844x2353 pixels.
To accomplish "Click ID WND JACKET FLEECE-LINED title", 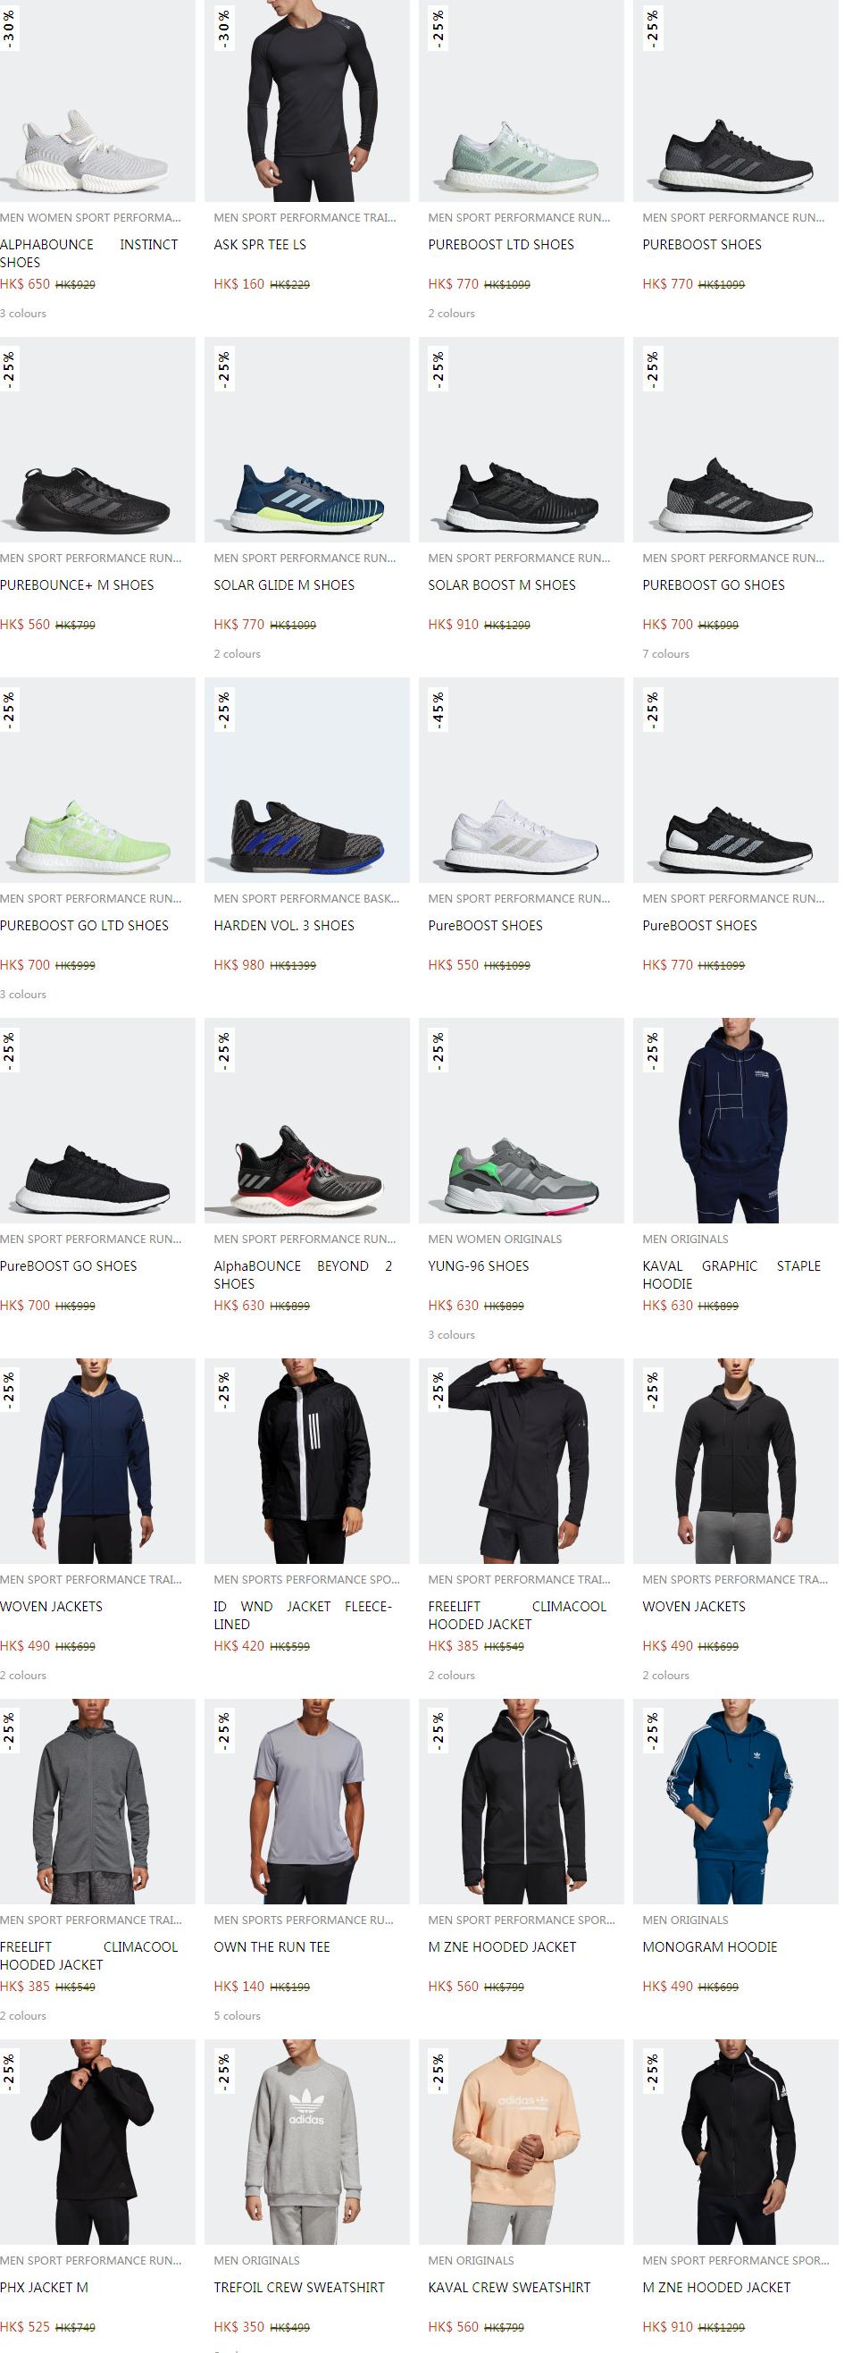I will coord(303,1615).
